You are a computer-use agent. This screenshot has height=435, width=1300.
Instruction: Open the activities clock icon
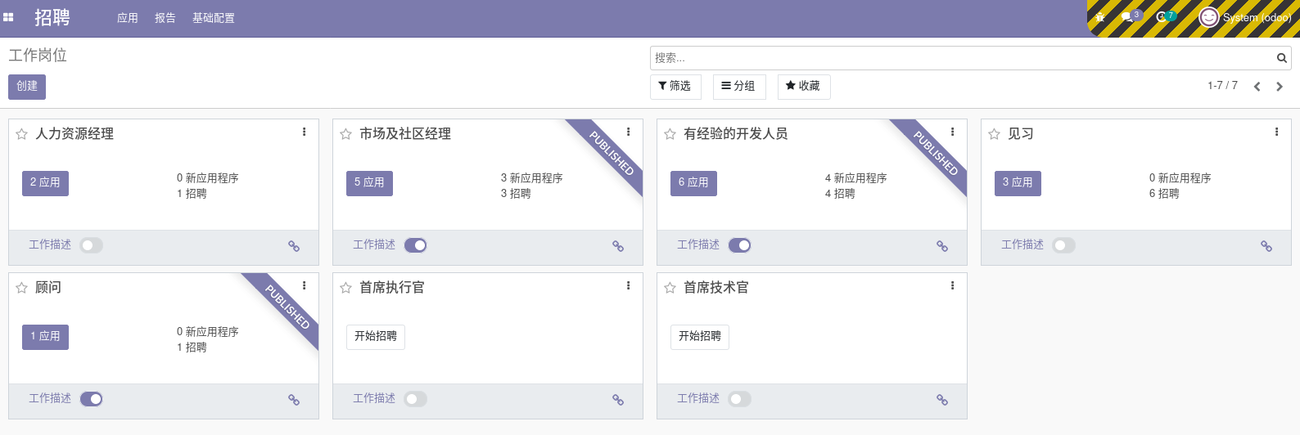click(1162, 17)
